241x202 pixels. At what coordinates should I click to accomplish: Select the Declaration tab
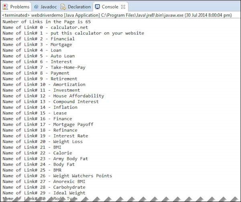coord(76,7)
